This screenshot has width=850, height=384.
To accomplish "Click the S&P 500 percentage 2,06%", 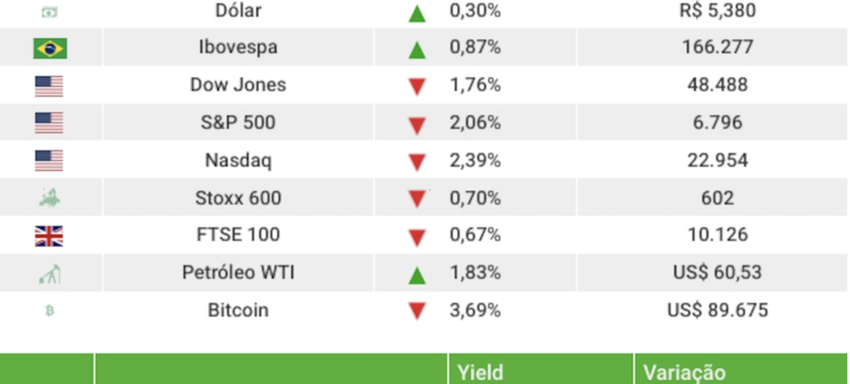I will pyautogui.click(x=474, y=123).
